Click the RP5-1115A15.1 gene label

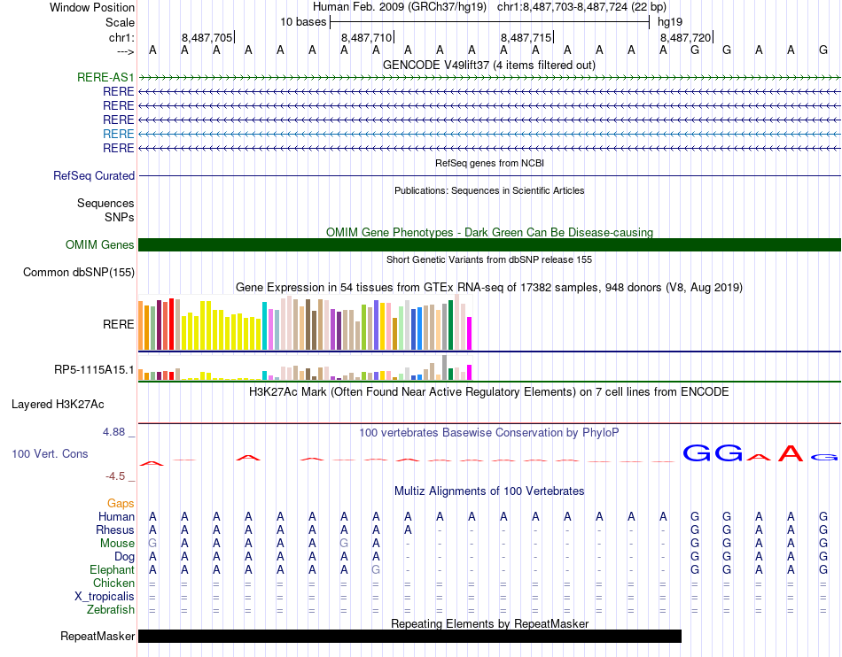pos(94,369)
